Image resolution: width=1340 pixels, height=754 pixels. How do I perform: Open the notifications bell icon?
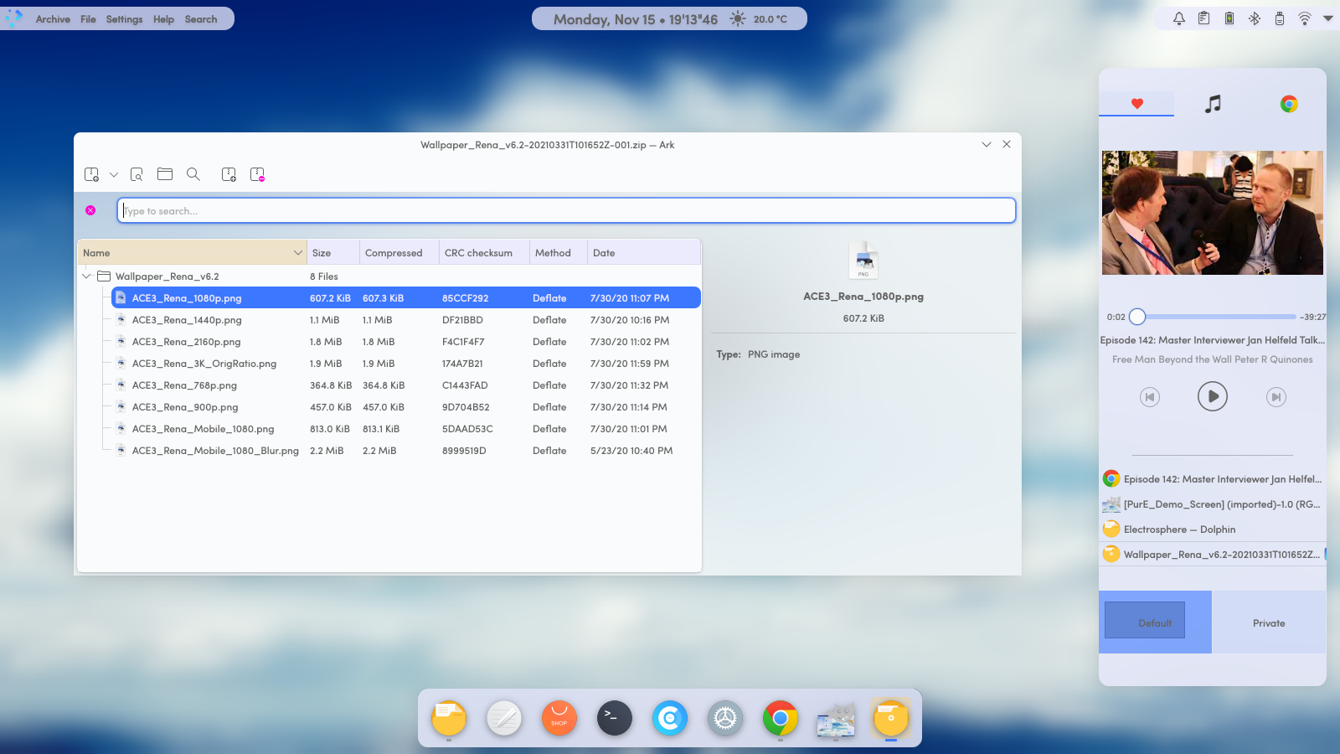1179,18
